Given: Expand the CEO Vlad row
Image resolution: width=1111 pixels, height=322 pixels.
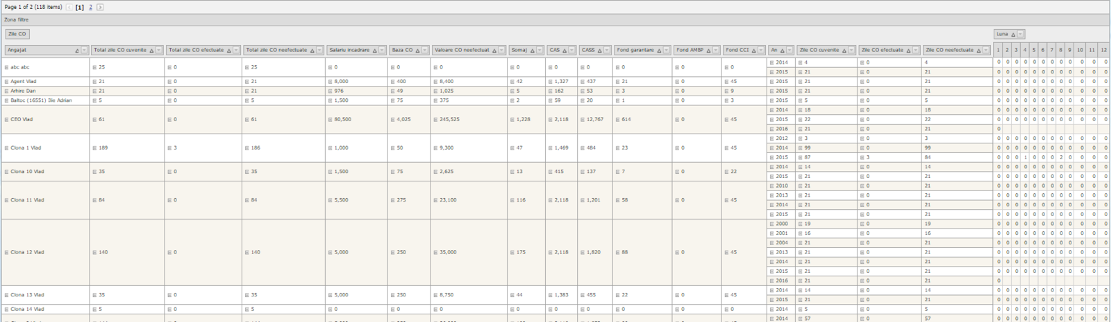Looking at the screenshot, I should (x=6, y=120).
